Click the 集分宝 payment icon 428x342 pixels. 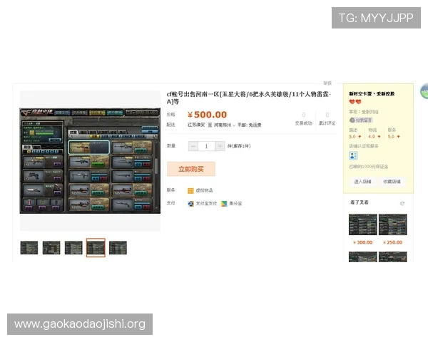coord(223,203)
